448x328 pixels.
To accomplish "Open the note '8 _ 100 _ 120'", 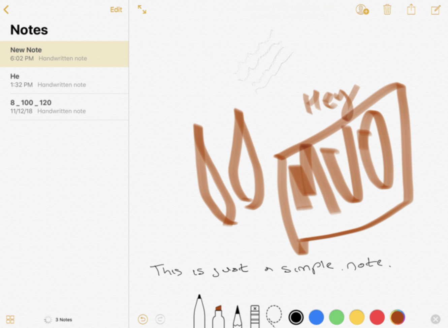I will [x=64, y=107].
